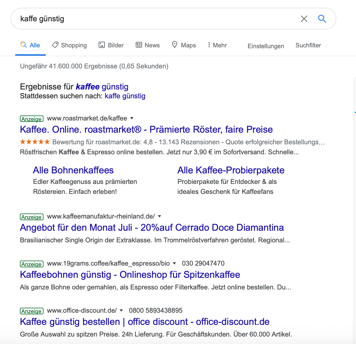Expand dropdown arrow next to 19grams.coffee URL

(x=174, y=263)
